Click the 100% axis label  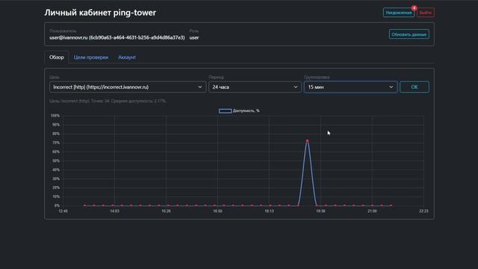(x=55, y=116)
